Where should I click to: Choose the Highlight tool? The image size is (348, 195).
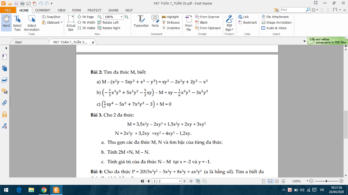tap(170, 17)
